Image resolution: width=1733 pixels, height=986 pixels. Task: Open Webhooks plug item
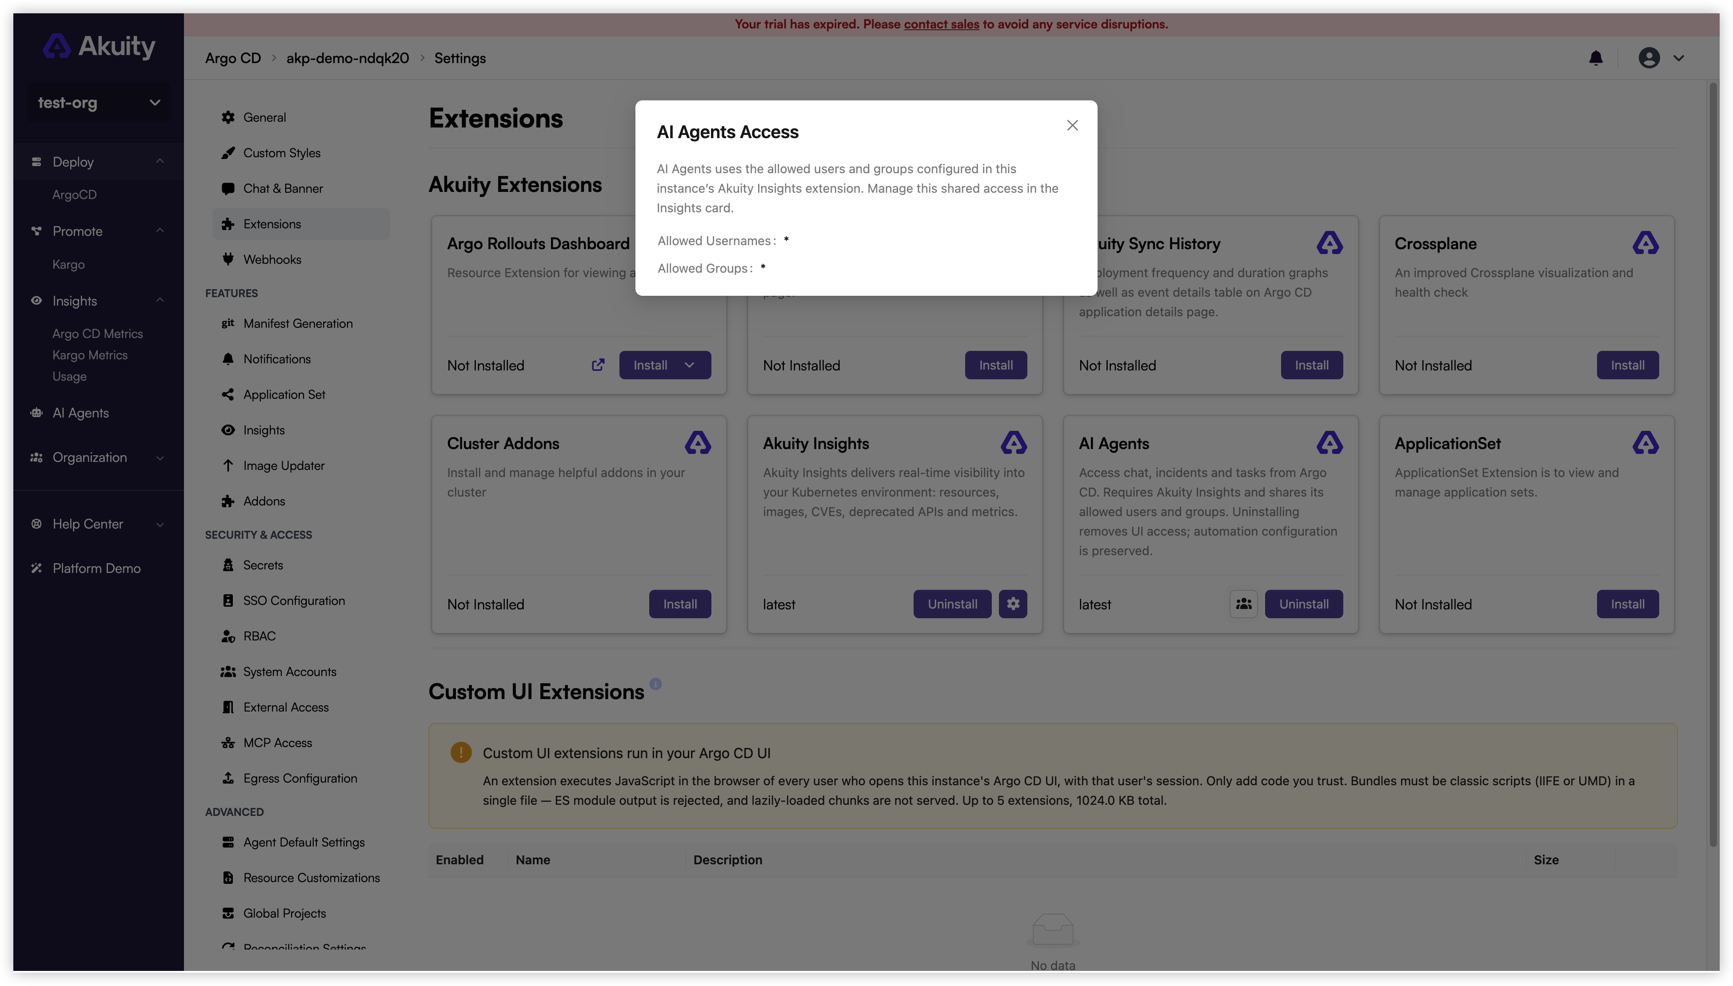[x=301, y=259]
